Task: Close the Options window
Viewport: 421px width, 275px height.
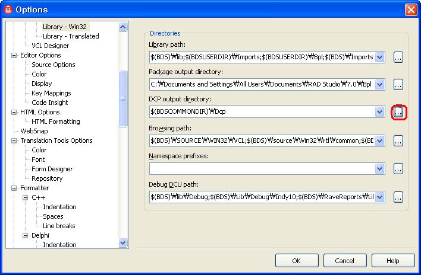Action: (411, 10)
